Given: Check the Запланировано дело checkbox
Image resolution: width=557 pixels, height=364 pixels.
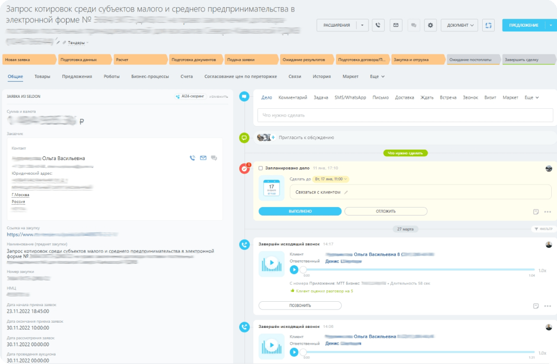Looking at the screenshot, I should (x=261, y=168).
